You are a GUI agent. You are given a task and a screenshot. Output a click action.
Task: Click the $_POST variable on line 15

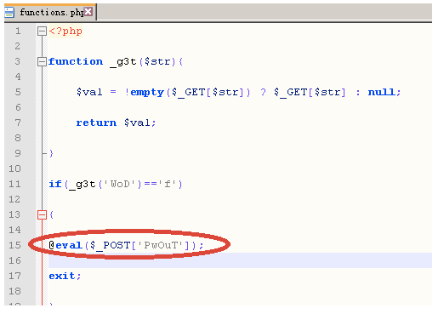pos(110,246)
